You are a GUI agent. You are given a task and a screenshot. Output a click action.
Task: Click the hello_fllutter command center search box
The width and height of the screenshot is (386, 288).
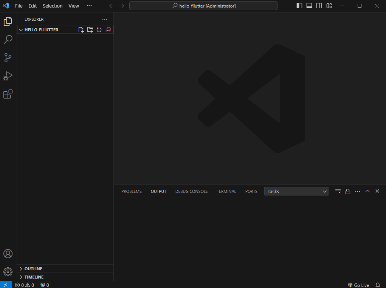[x=203, y=6]
